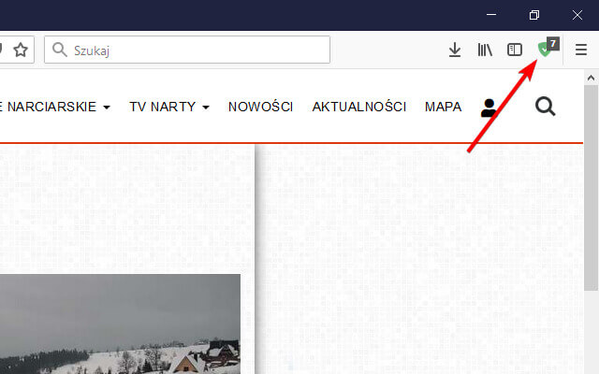
Task: Minimize the browser window
Action: [x=491, y=15]
